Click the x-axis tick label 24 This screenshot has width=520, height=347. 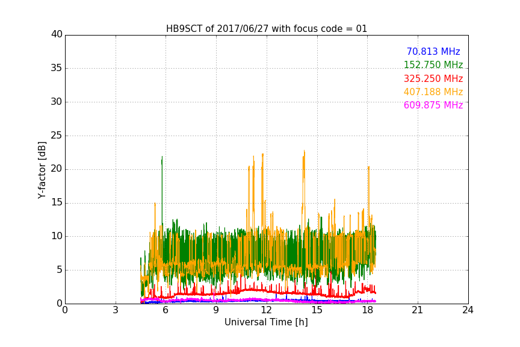pos(468,310)
